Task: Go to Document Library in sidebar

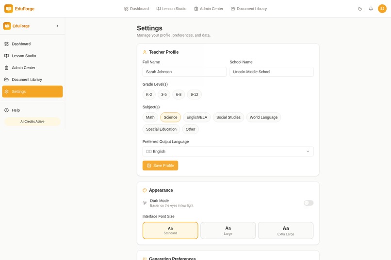Action: click(x=33, y=79)
